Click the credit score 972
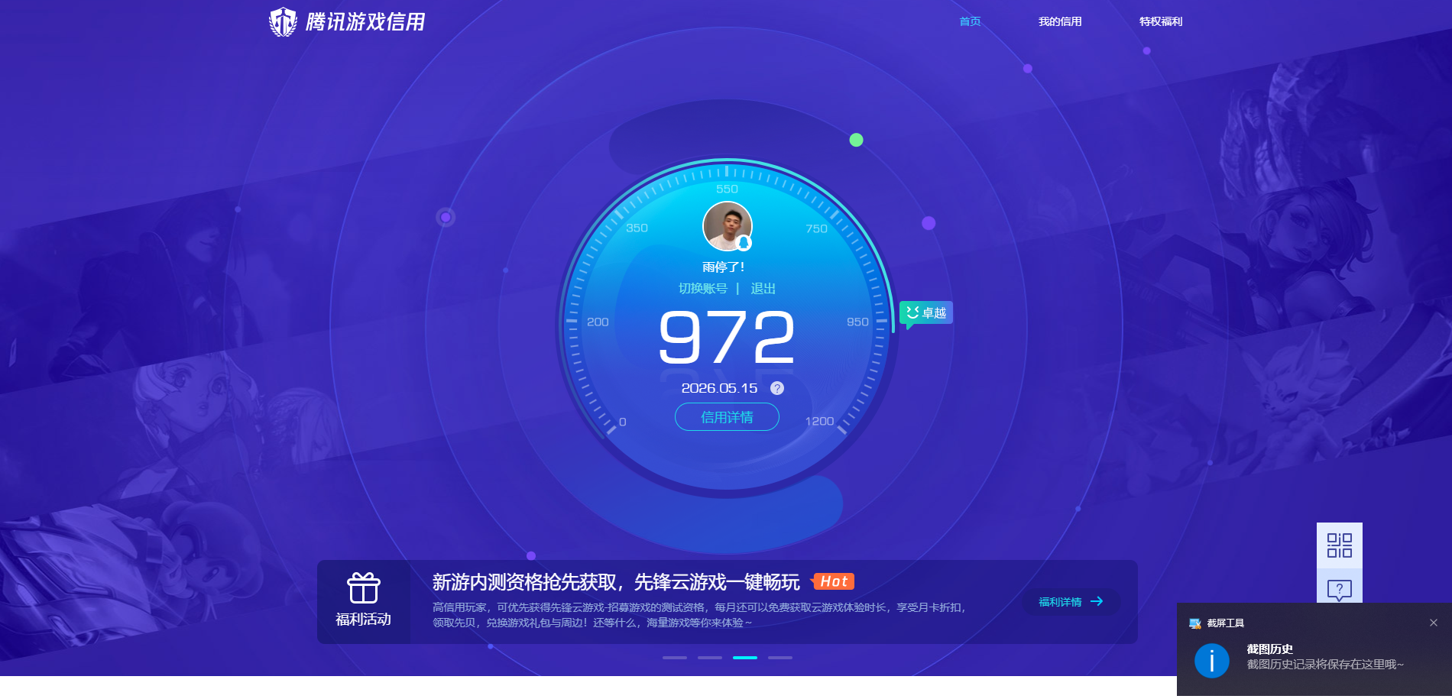Viewport: 1452px width, 699px height. 727,337
